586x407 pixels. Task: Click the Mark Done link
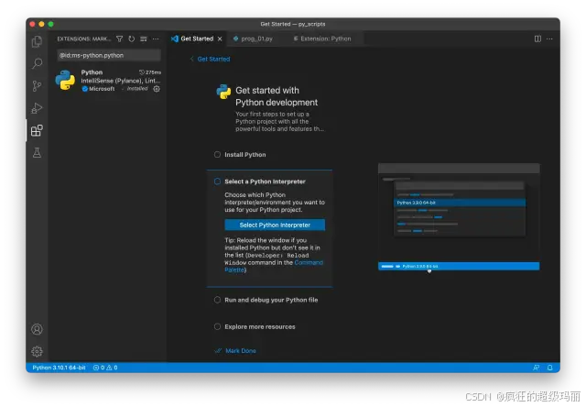[241, 351]
